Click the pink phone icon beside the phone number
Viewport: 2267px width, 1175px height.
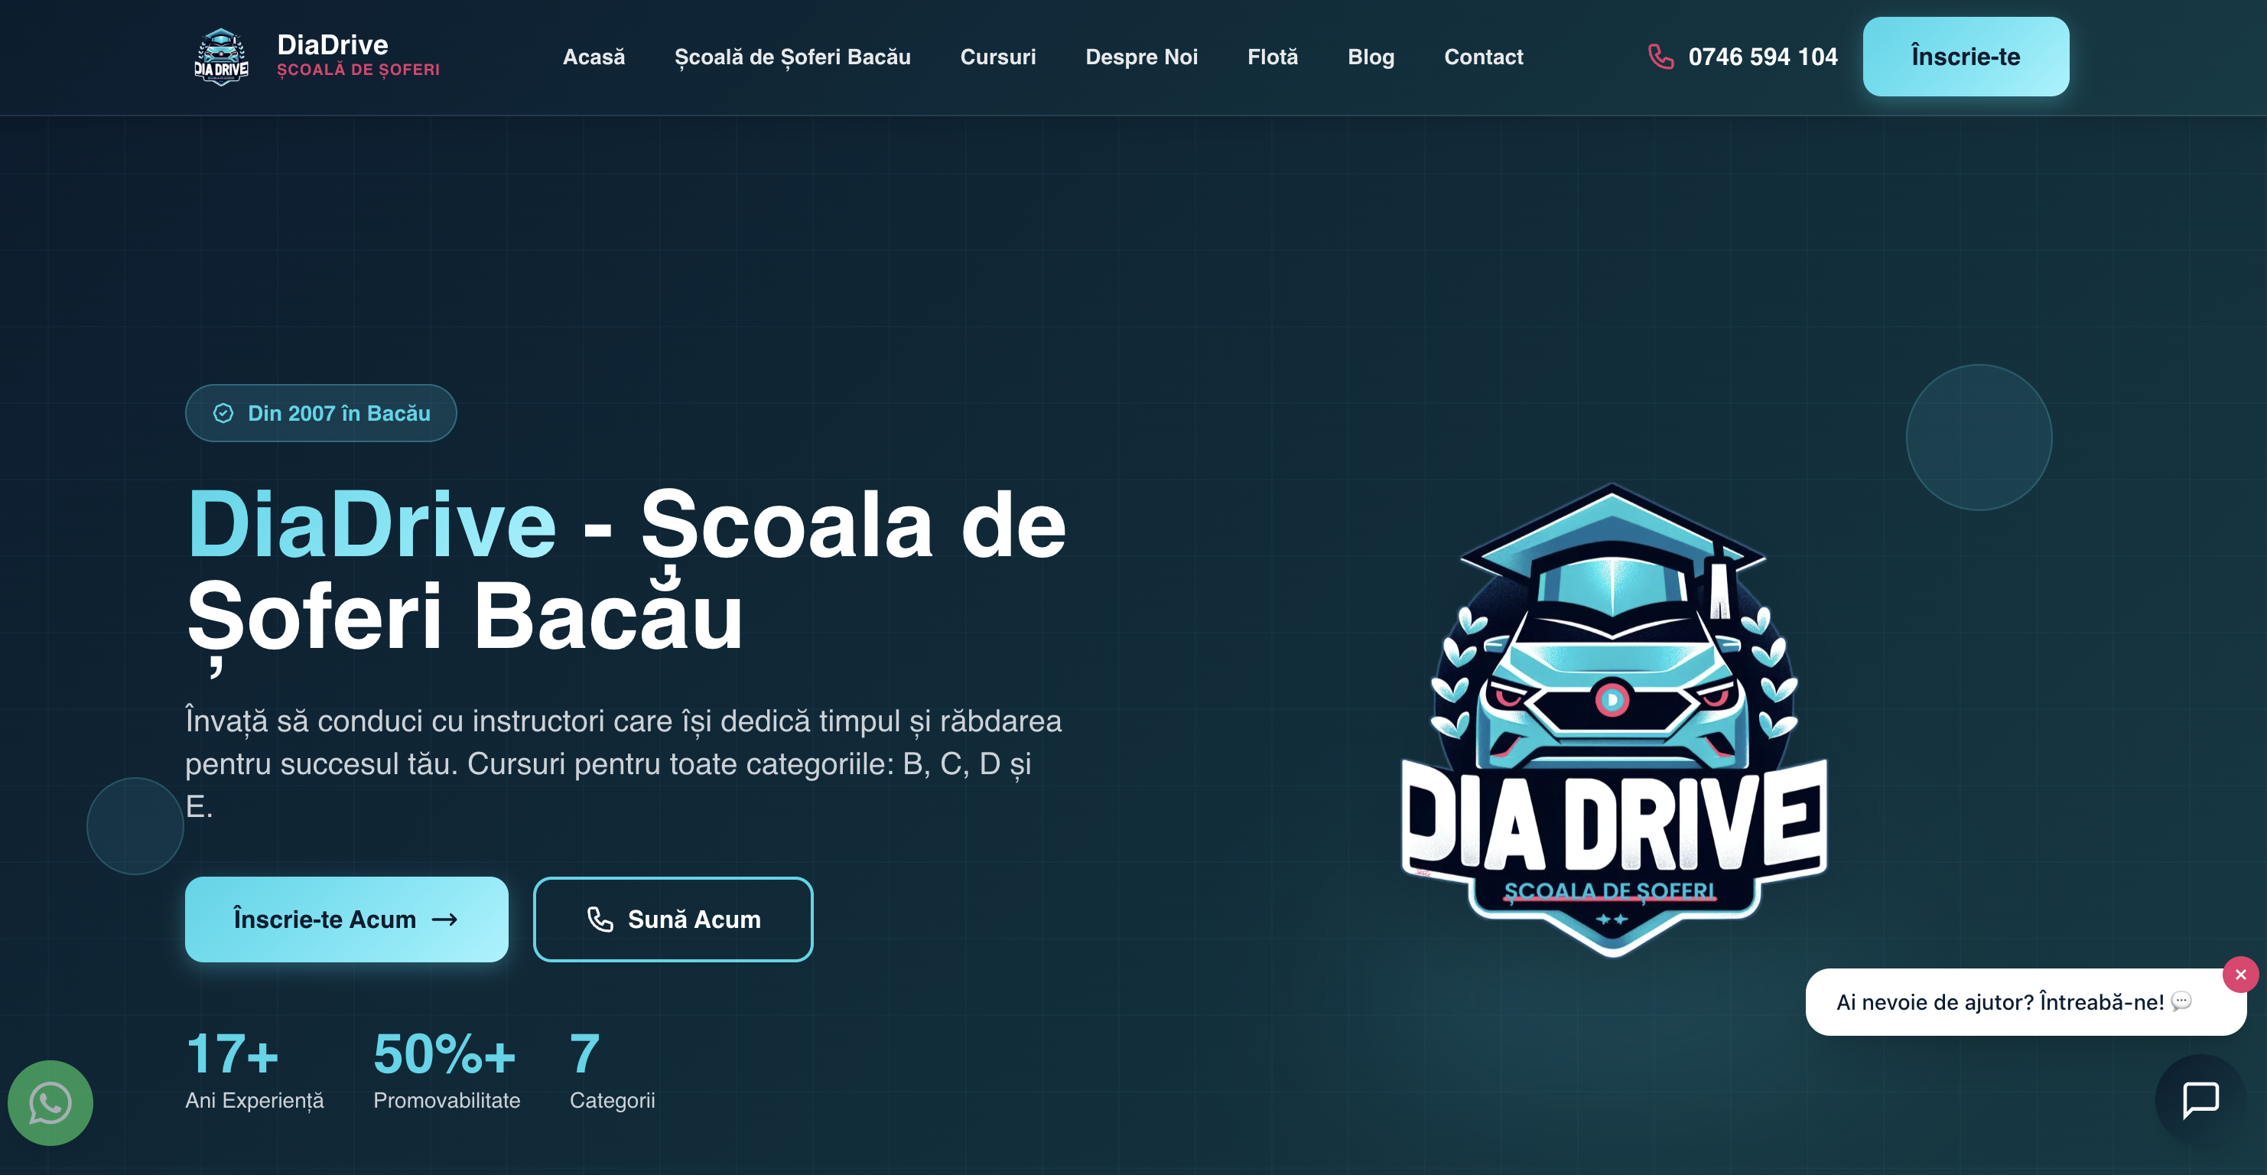coord(1661,57)
